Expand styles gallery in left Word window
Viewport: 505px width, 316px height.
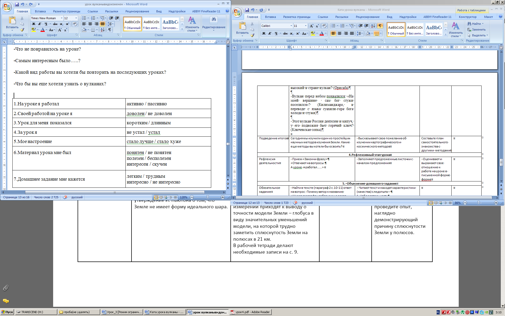[182, 29]
